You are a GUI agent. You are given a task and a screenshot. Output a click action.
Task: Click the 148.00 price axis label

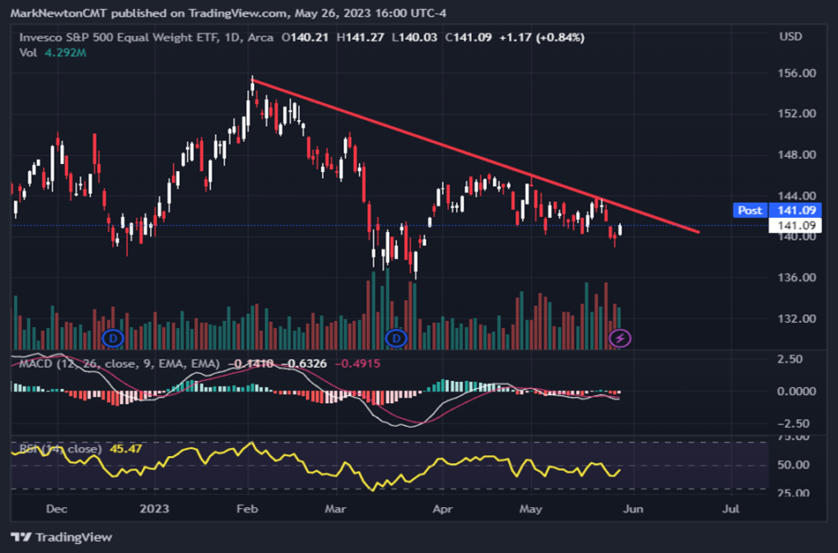point(797,155)
